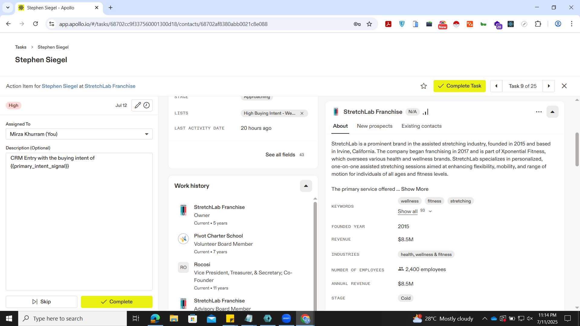Click the pencil edit icon next to Jul 12
Screen dimensions: 580x326
(x=137, y=105)
